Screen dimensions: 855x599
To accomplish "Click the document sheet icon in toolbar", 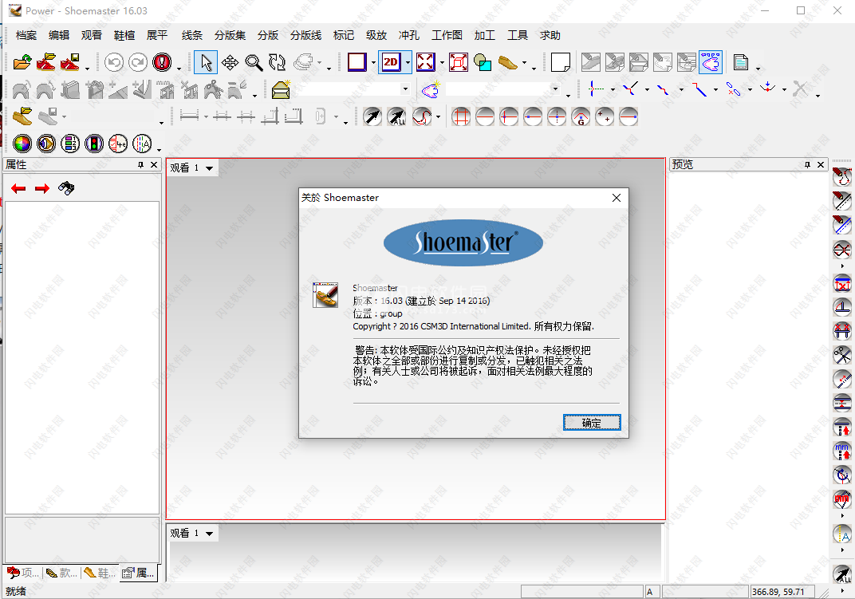I will pyautogui.click(x=740, y=62).
